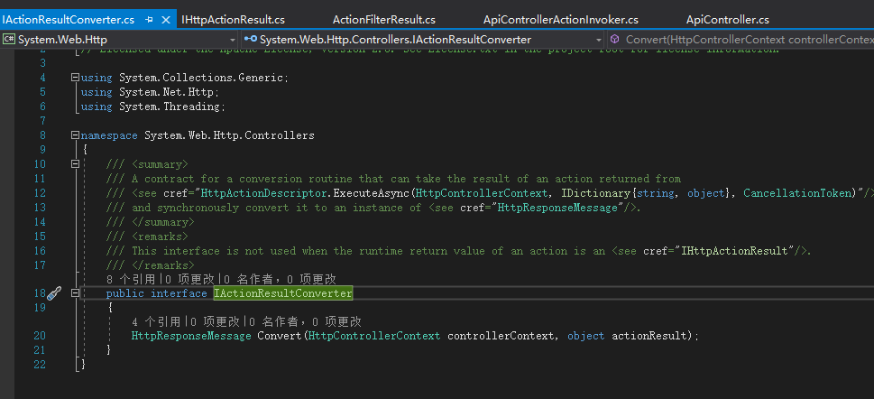Image resolution: width=874 pixels, height=399 pixels.
Task: Click the Convert method name on line 20
Action: coord(280,336)
